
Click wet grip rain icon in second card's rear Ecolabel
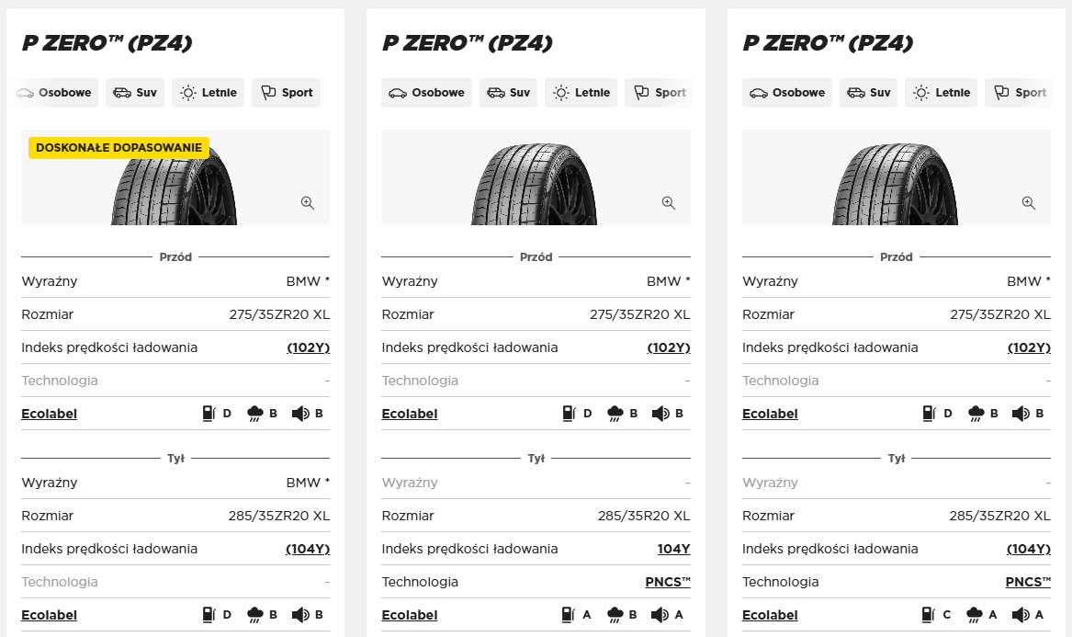pos(615,614)
